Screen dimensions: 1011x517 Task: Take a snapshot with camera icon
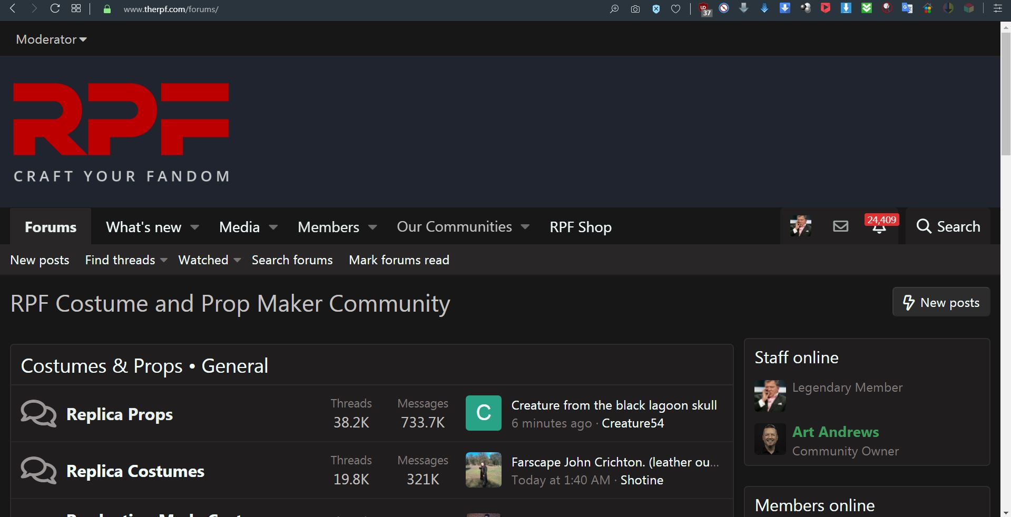coord(635,9)
